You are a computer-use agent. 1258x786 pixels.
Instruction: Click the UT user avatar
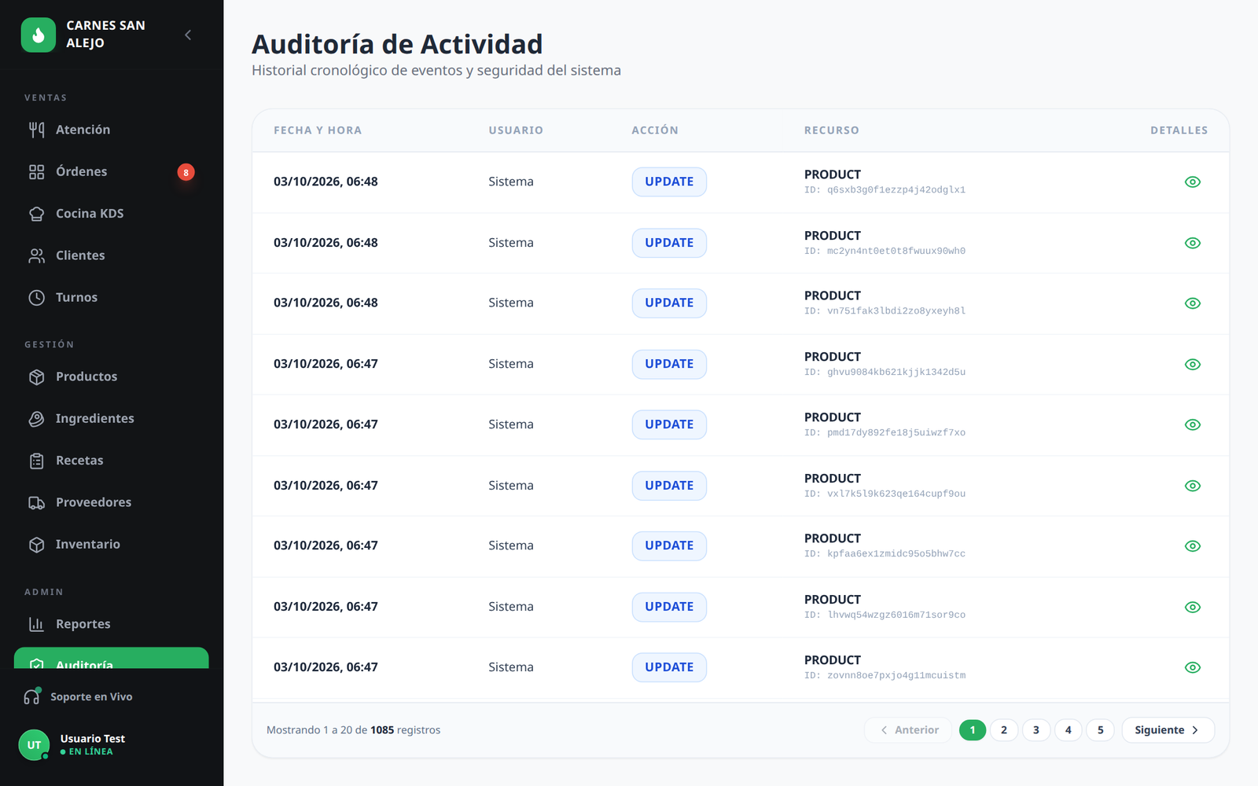[34, 745]
